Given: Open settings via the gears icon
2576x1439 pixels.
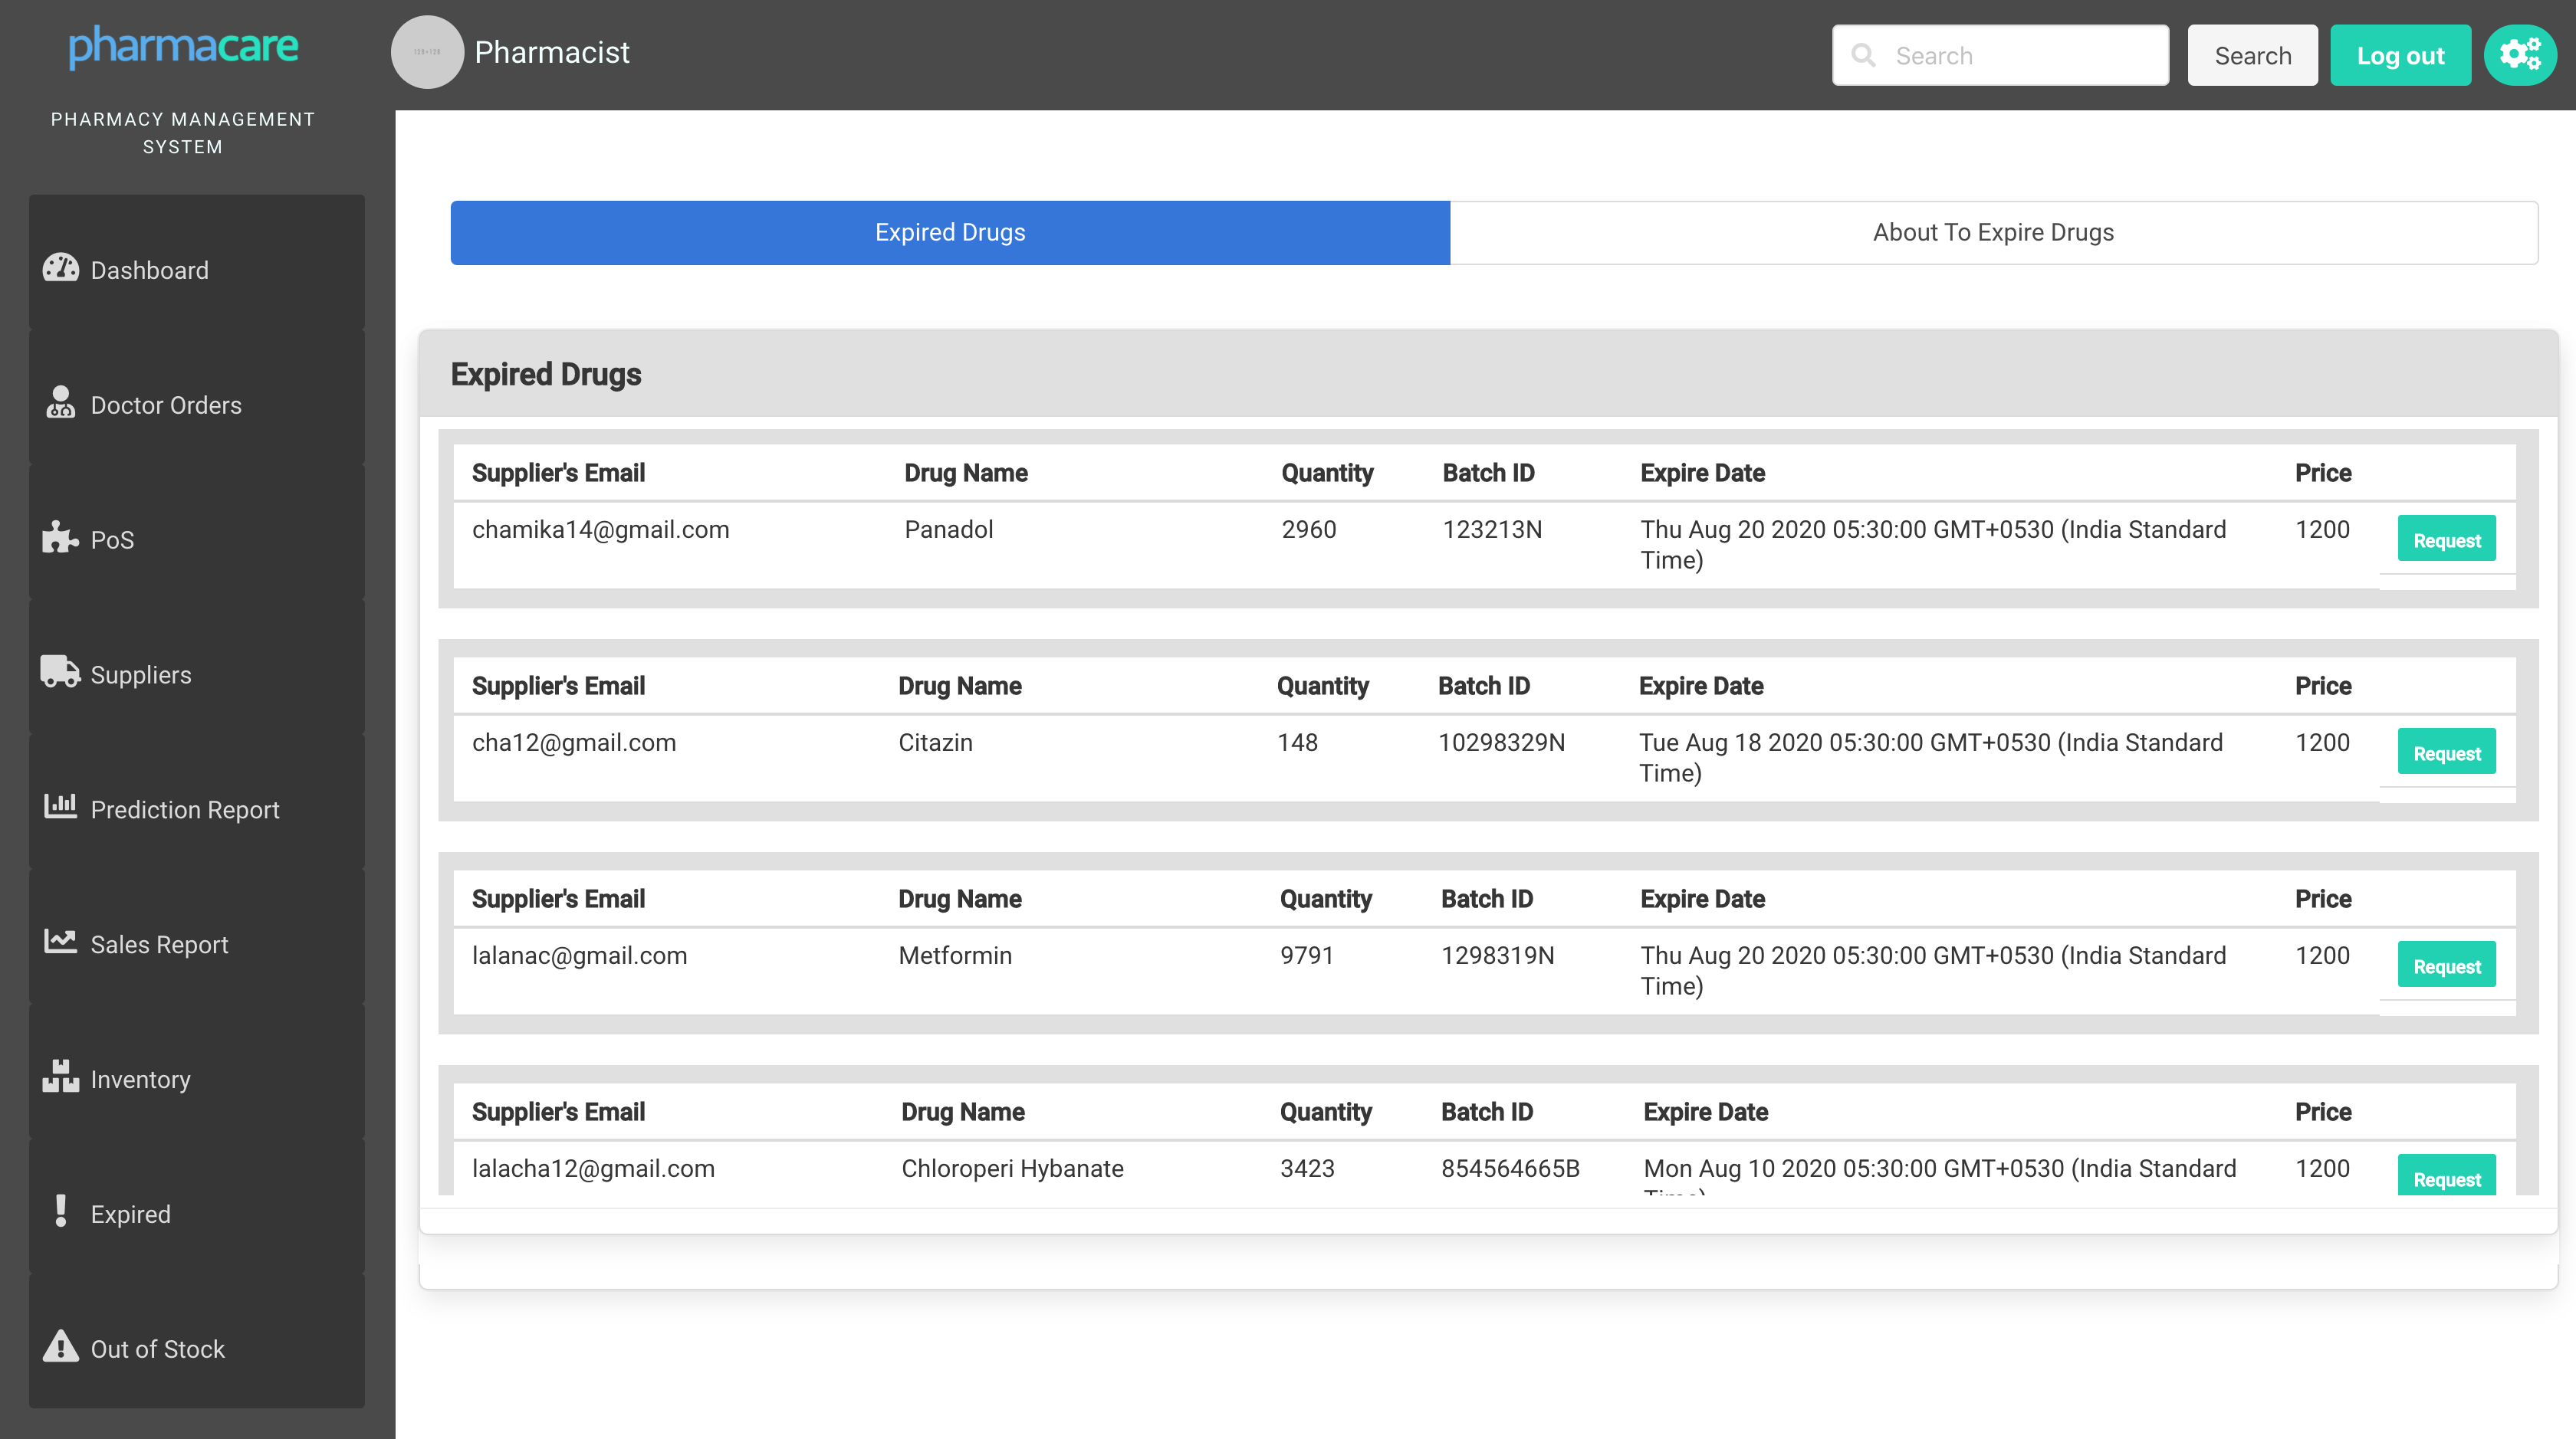Looking at the screenshot, I should [2519, 55].
